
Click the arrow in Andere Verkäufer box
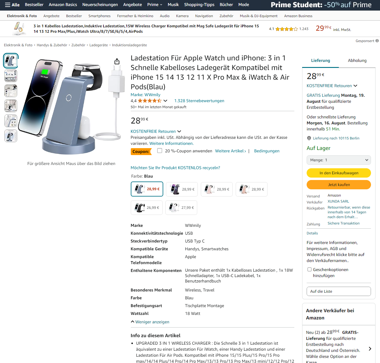pos(370,349)
